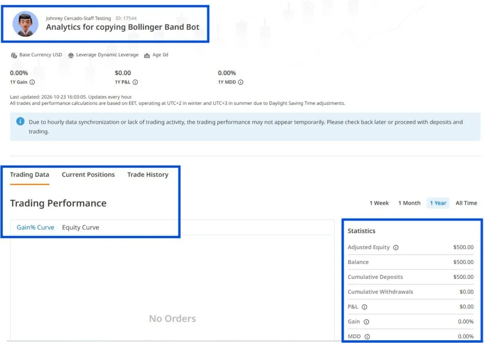This screenshot has width=484, height=343.
Task: Open the MDD info icon in Statistics
Action: tap(367, 336)
